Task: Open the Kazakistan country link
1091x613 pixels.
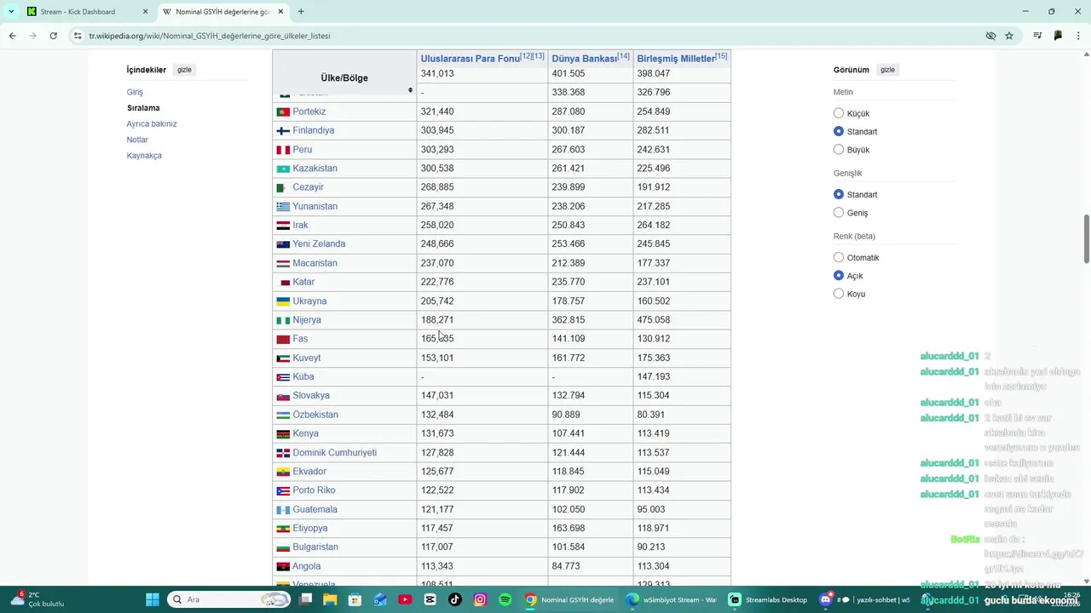Action: click(315, 169)
